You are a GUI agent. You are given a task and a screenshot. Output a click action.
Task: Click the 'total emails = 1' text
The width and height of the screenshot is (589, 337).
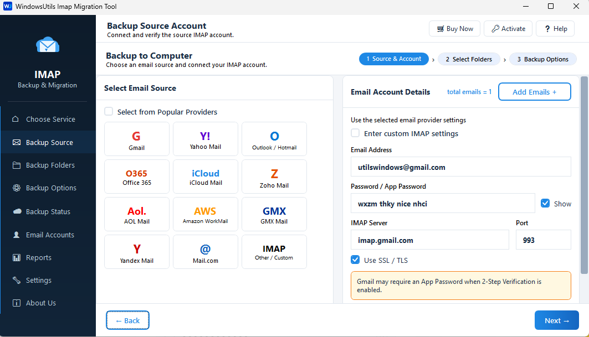[x=469, y=92]
